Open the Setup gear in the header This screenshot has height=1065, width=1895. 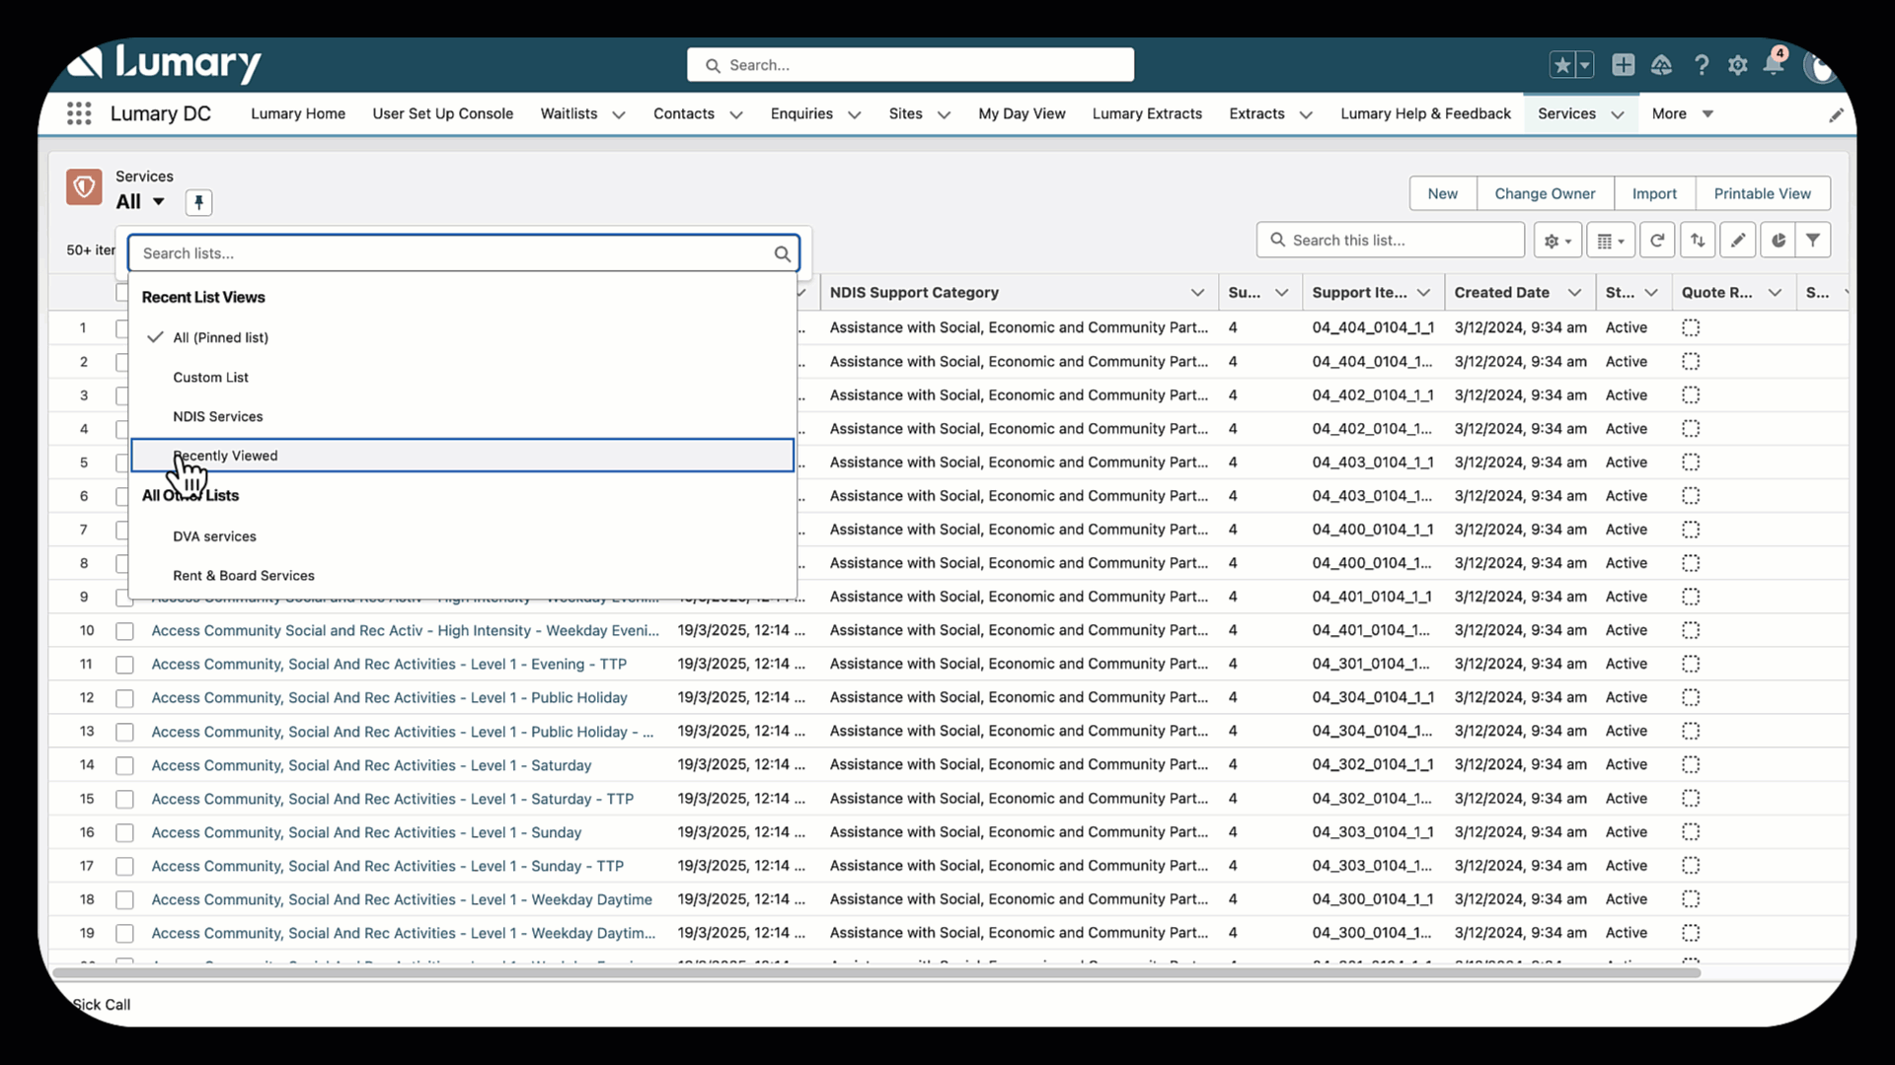coord(1737,65)
